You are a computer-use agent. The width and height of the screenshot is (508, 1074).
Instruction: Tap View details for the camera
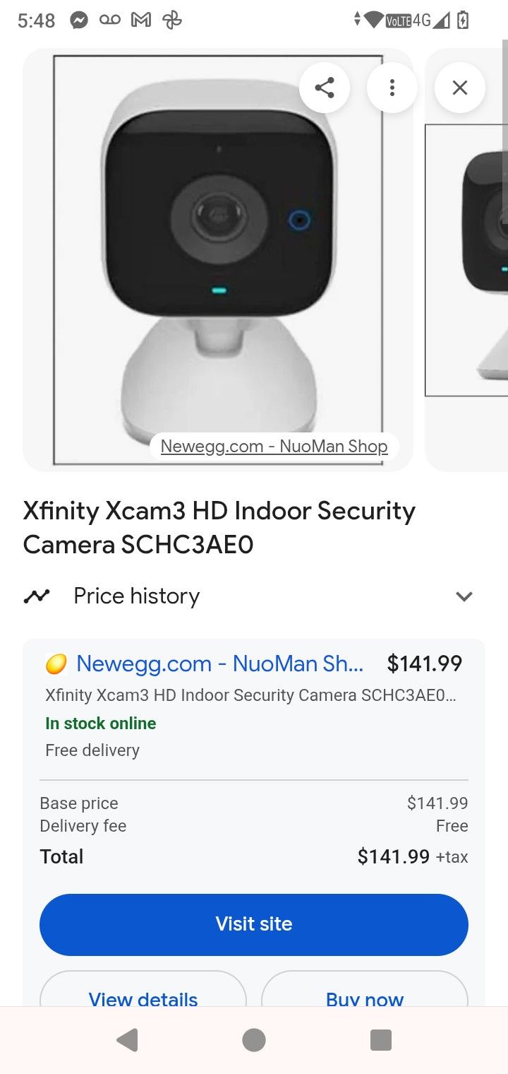(142, 999)
